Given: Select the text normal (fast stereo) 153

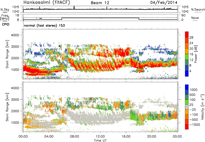Looking at the screenshot, I should [x=44, y=25].
